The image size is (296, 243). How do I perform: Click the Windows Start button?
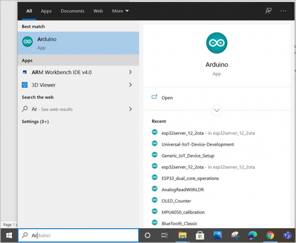click(9, 235)
